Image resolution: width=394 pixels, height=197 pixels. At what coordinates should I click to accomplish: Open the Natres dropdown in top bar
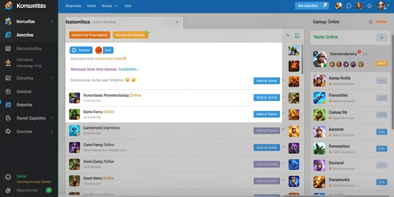tap(110, 6)
